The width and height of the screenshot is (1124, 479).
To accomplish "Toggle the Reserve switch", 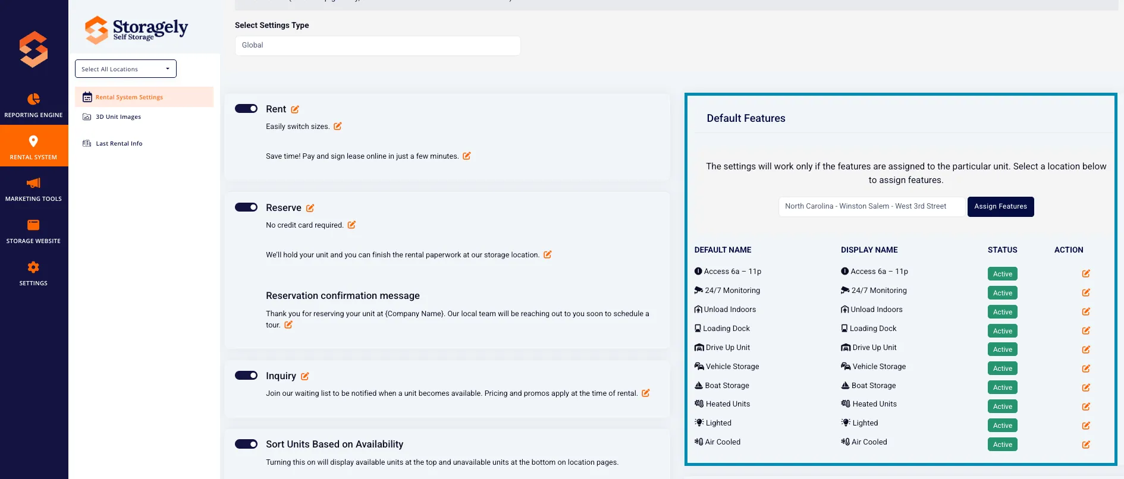I will pyautogui.click(x=246, y=207).
